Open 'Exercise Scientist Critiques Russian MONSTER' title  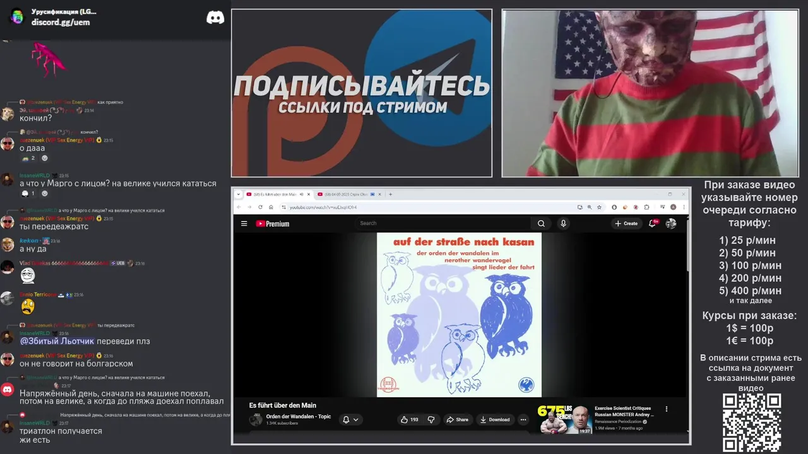(x=624, y=412)
